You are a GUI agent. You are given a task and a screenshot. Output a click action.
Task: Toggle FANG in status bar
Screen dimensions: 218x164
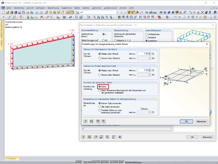[x=79, y=162]
